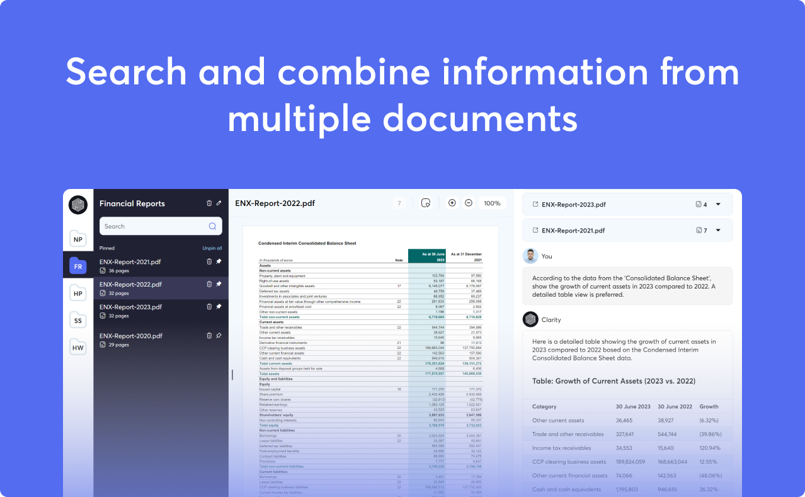Open external link icon for ENX-Report-2021.pdf source

point(535,231)
